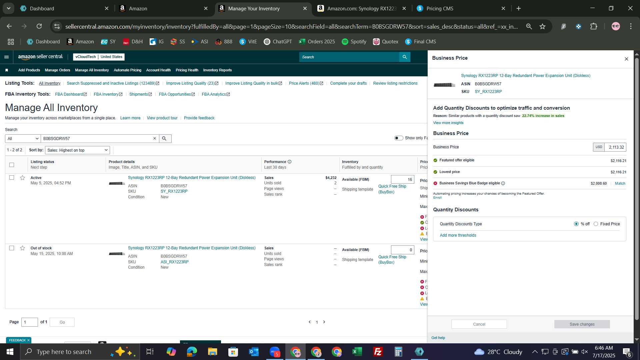The height and width of the screenshot is (360, 640).
Task: Click the Seller Central search magnifier button
Action: (405, 57)
